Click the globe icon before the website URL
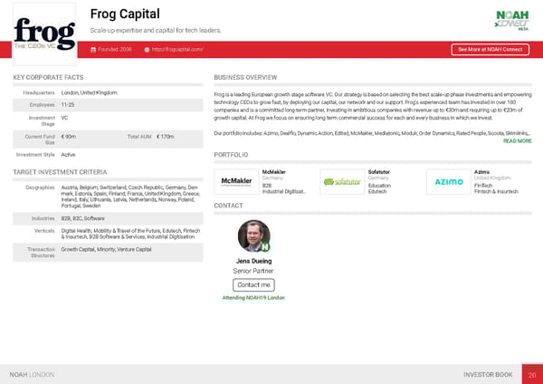This screenshot has width=543, height=384. pos(147,49)
